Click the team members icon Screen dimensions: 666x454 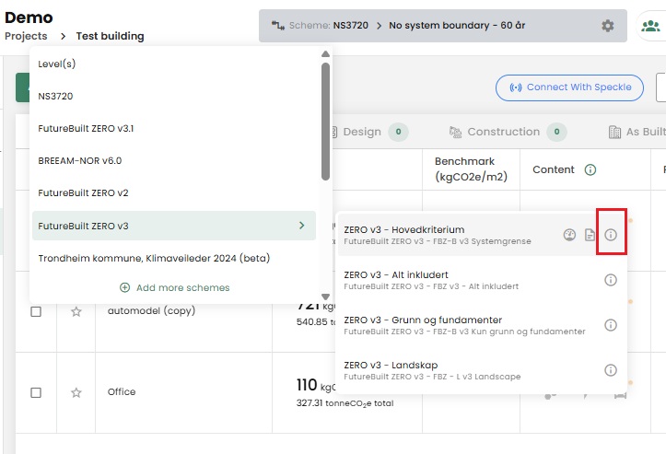[x=650, y=26]
